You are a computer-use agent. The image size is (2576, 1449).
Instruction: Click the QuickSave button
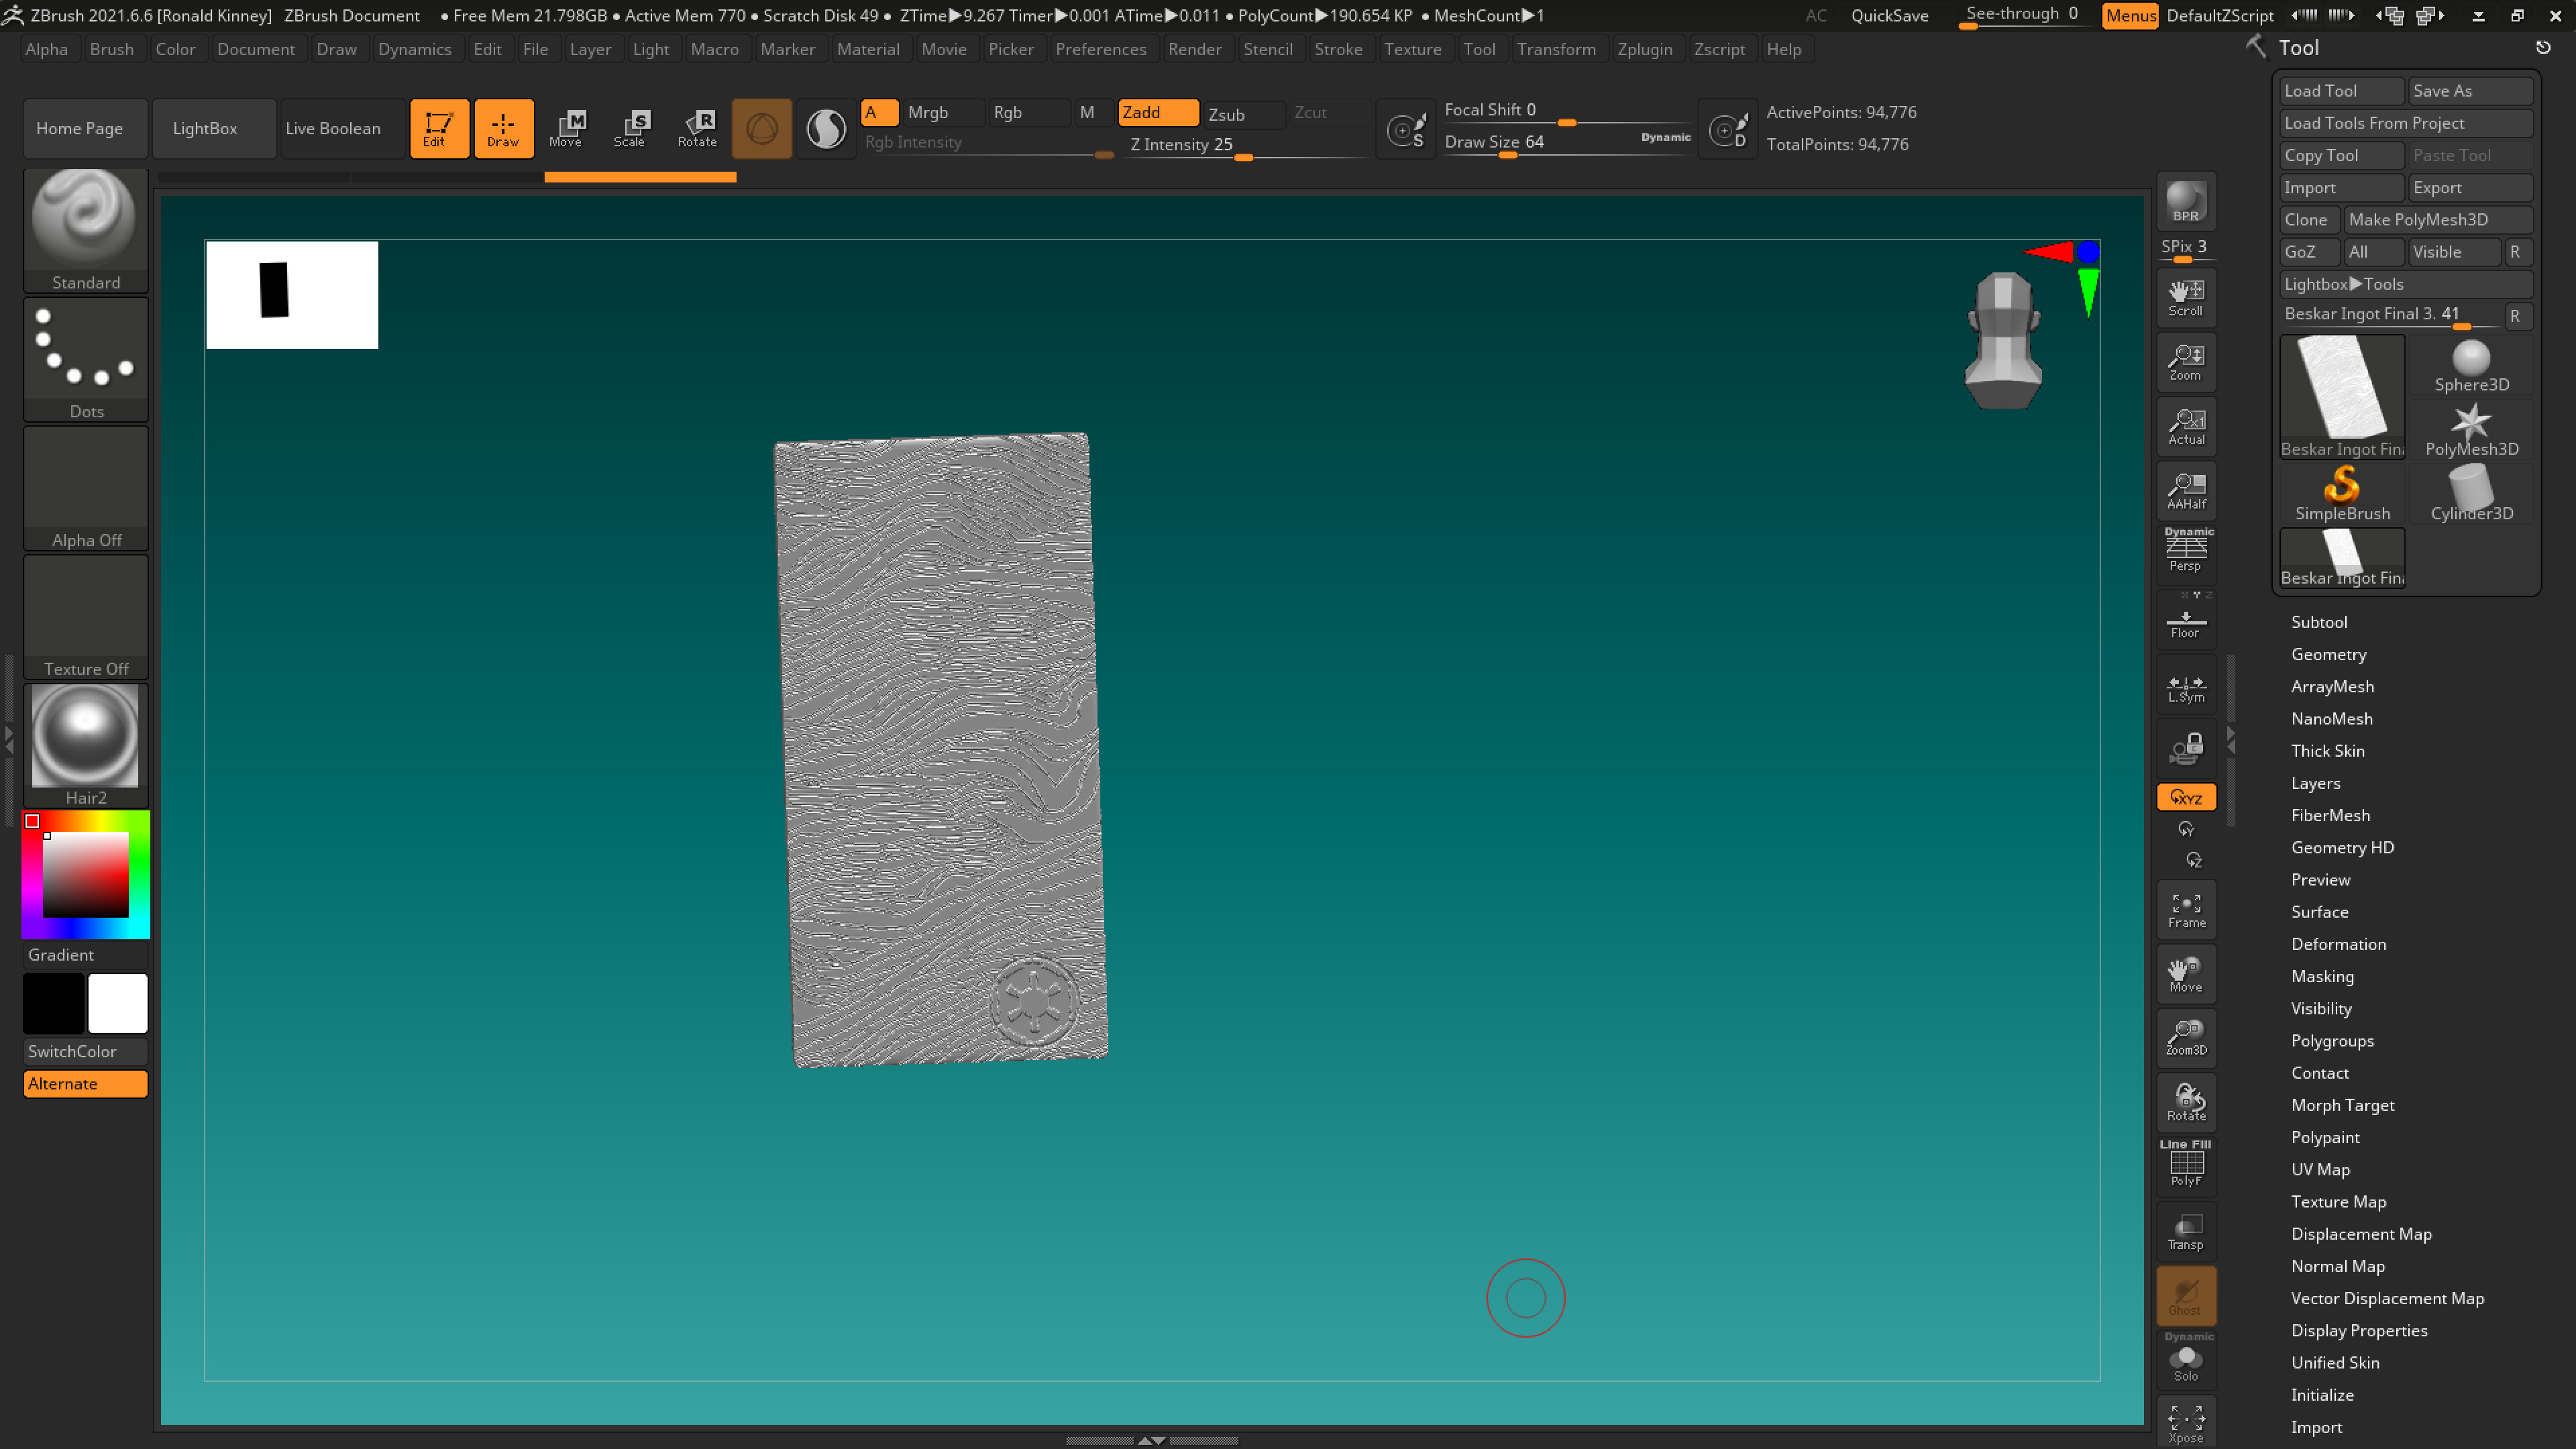(x=1889, y=15)
